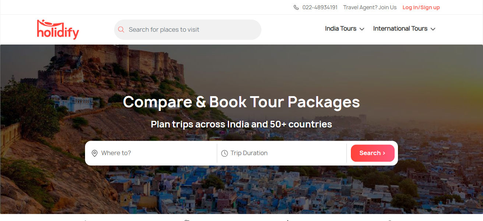Expand the International Tours chevron arrow
Viewport: 483px width, 221px height.
coord(433,29)
